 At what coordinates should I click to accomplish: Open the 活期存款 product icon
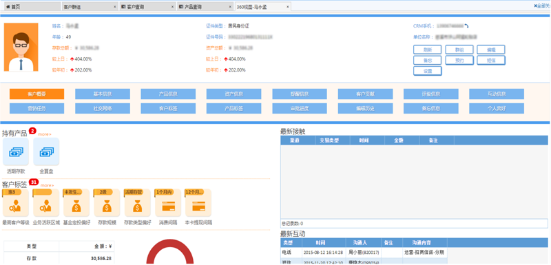pyautogui.click(x=16, y=151)
